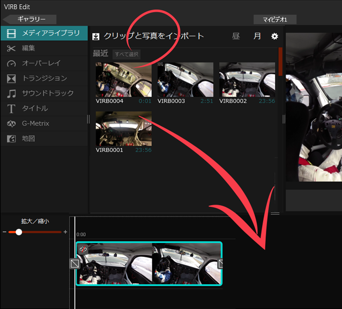Sort library by 月 (month)

[x=257, y=36]
